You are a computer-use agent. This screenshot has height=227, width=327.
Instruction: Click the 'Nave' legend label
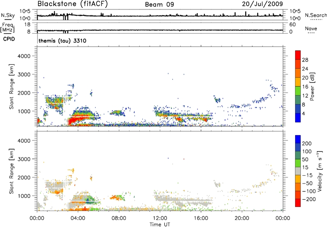pos(311,29)
